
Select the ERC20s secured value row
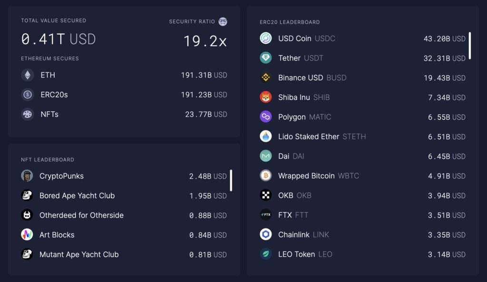[124, 95]
